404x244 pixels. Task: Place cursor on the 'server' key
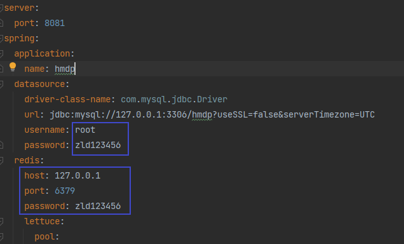tap(19, 8)
